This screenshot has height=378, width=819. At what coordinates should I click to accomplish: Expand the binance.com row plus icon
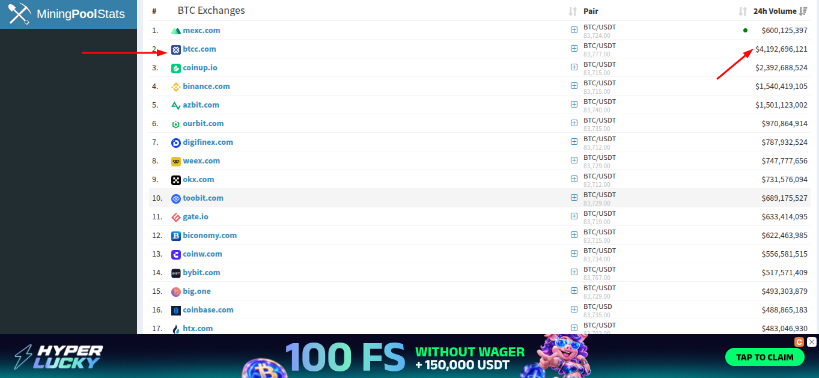[x=574, y=86]
